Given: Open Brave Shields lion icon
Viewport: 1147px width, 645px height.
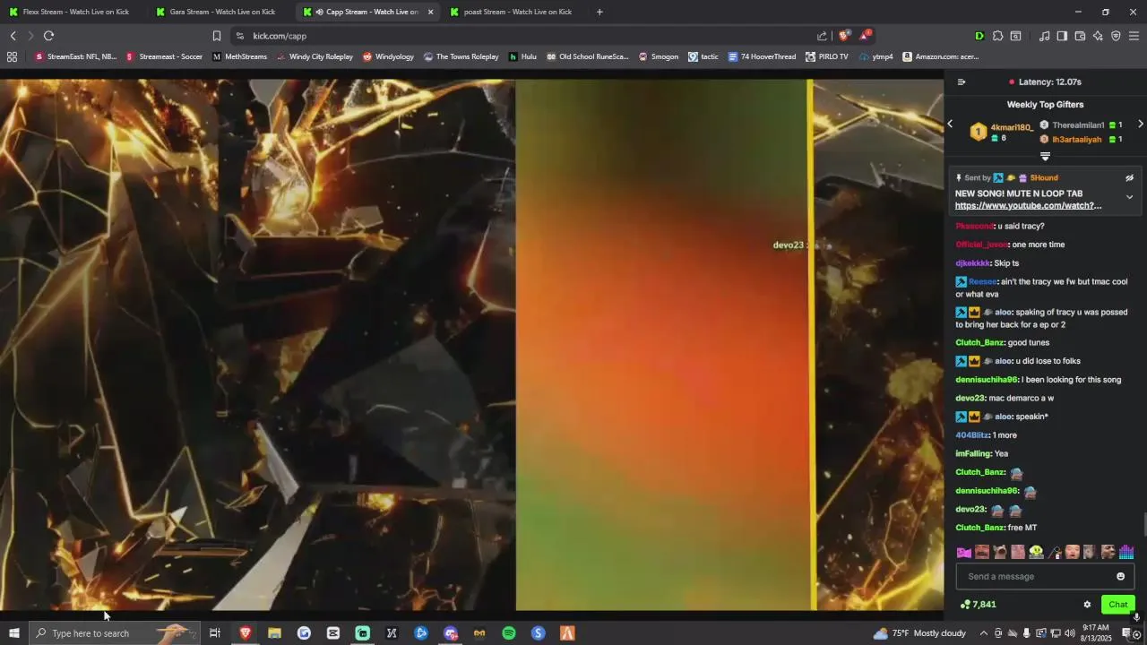Looking at the screenshot, I should coord(843,36).
